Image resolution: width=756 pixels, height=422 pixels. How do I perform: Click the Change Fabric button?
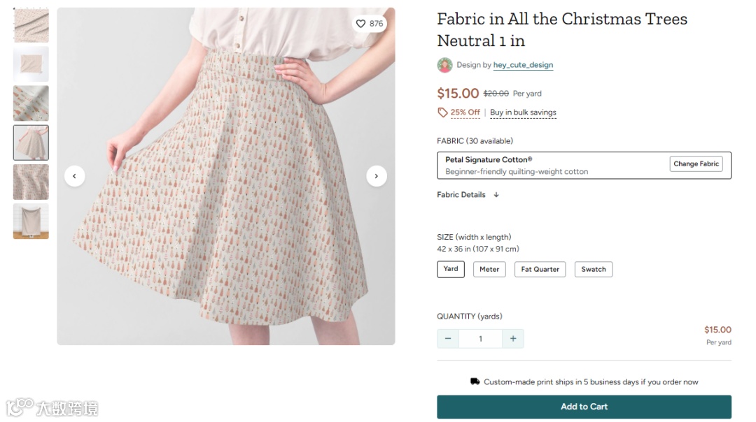[x=696, y=164]
